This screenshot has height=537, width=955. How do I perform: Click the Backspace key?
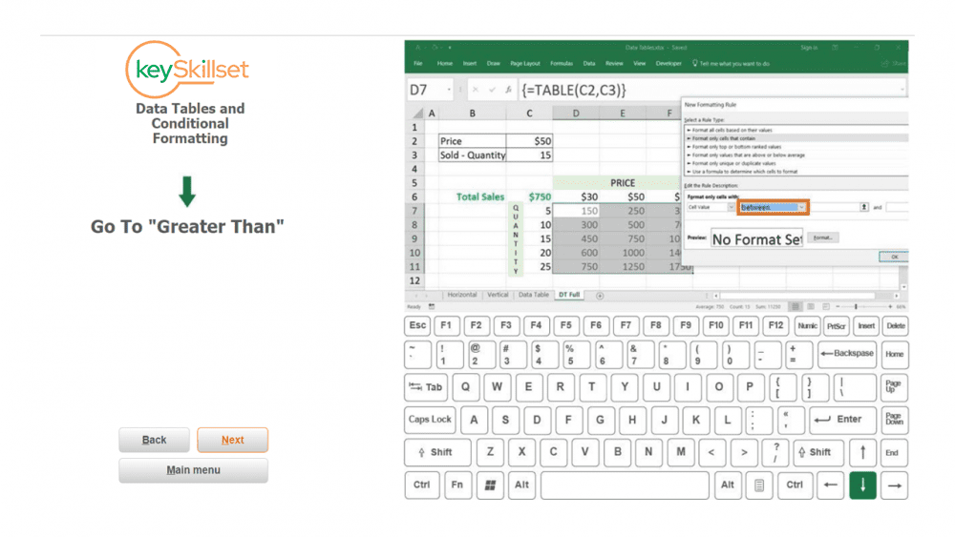point(847,354)
